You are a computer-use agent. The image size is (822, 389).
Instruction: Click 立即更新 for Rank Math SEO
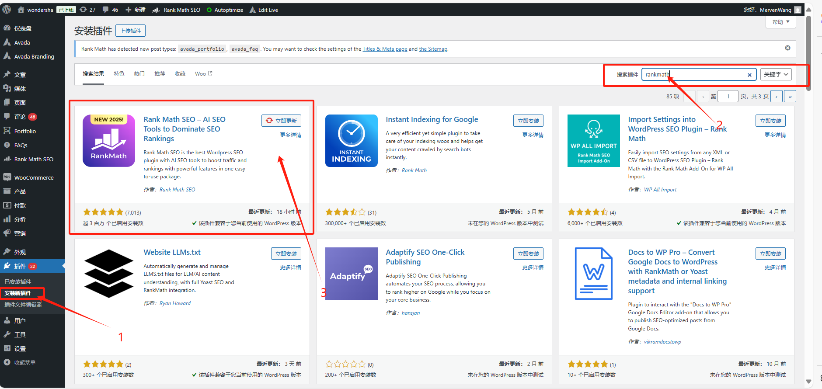point(282,121)
